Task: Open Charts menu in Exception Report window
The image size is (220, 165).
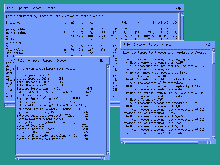Action: pos(167,45)
